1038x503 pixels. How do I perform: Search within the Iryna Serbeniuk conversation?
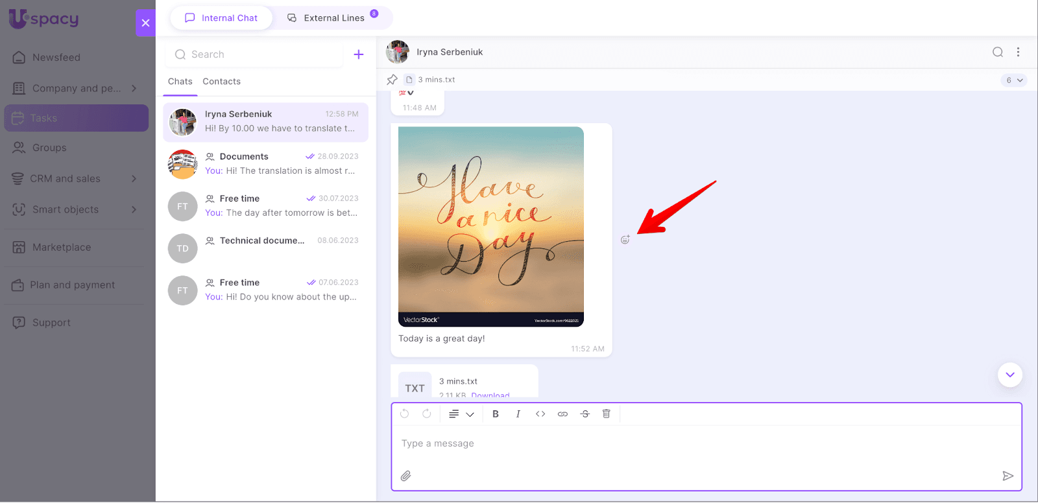pyautogui.click(x=997, y=53)
